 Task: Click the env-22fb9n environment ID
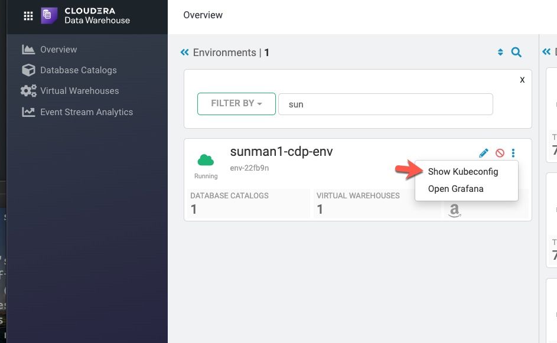(249, 168)
